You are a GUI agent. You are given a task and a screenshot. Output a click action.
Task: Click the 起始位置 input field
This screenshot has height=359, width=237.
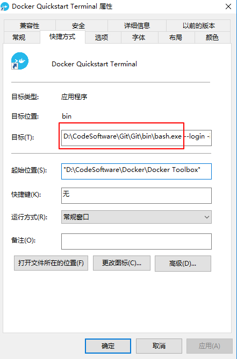pyautogui.click(x=137, y=171)
